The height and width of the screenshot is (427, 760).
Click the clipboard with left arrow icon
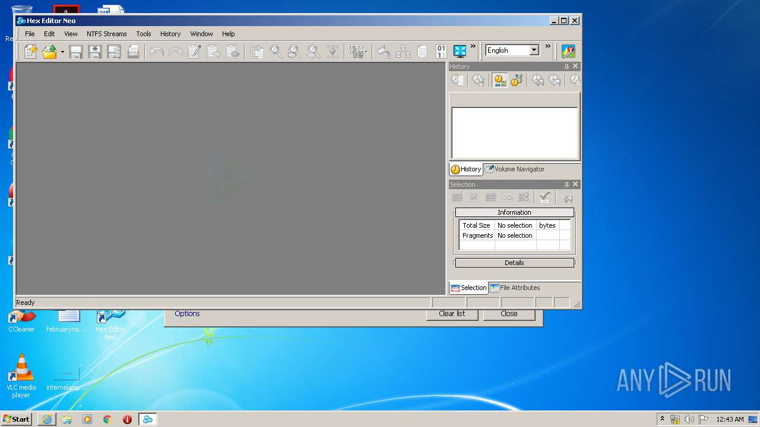click(x=213, y=52)
